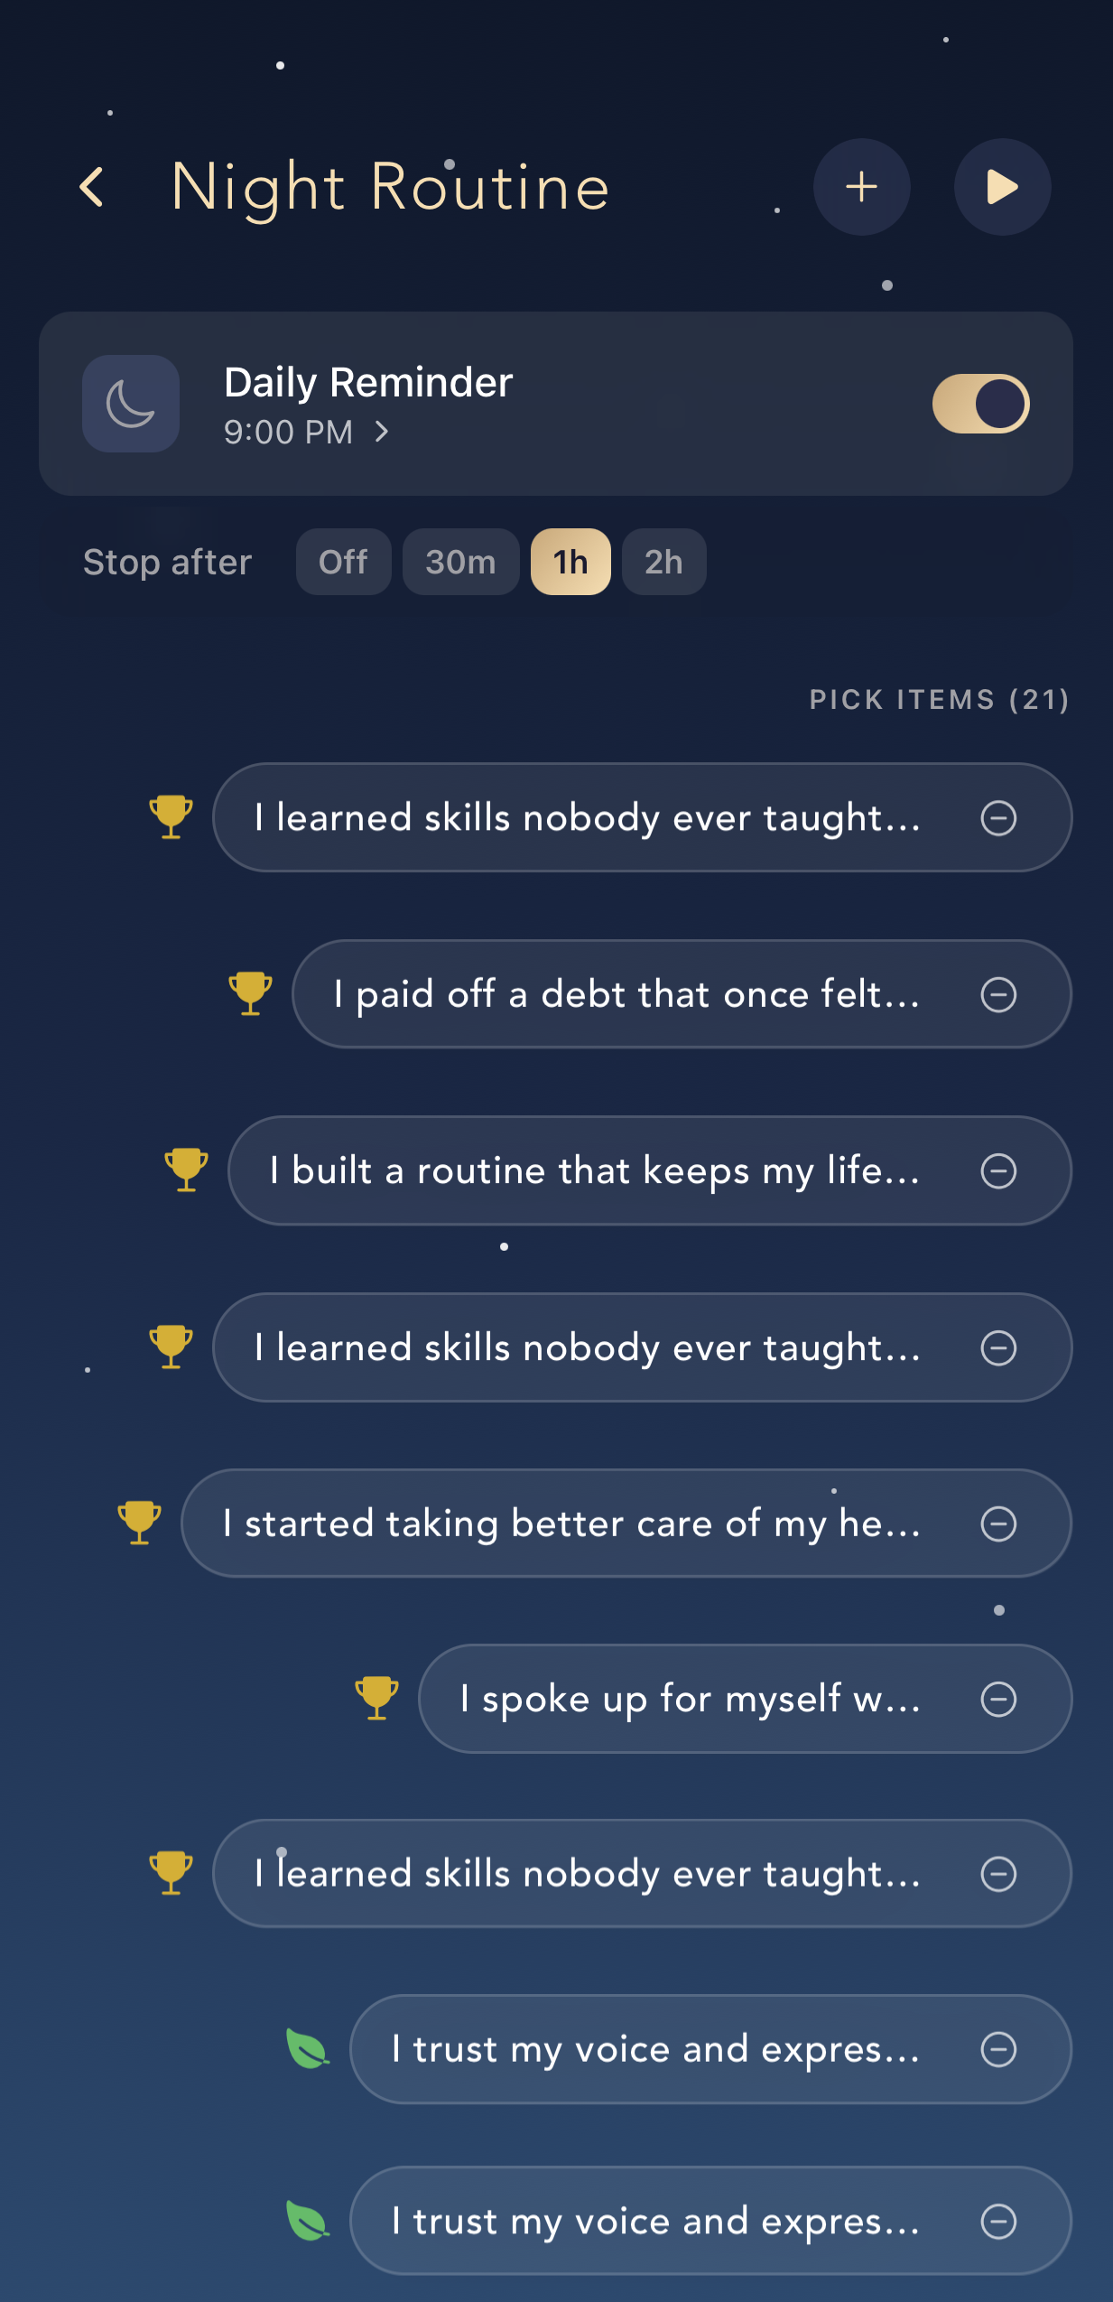Pick the 2h stop-after option
1113x2302 pixels.
663,562
